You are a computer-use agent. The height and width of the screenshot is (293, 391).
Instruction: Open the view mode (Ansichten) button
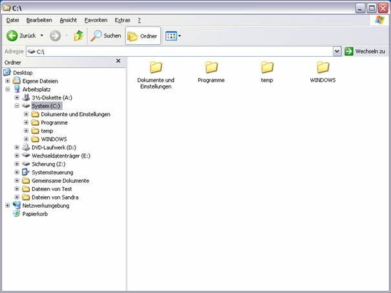tap(171, 36)
